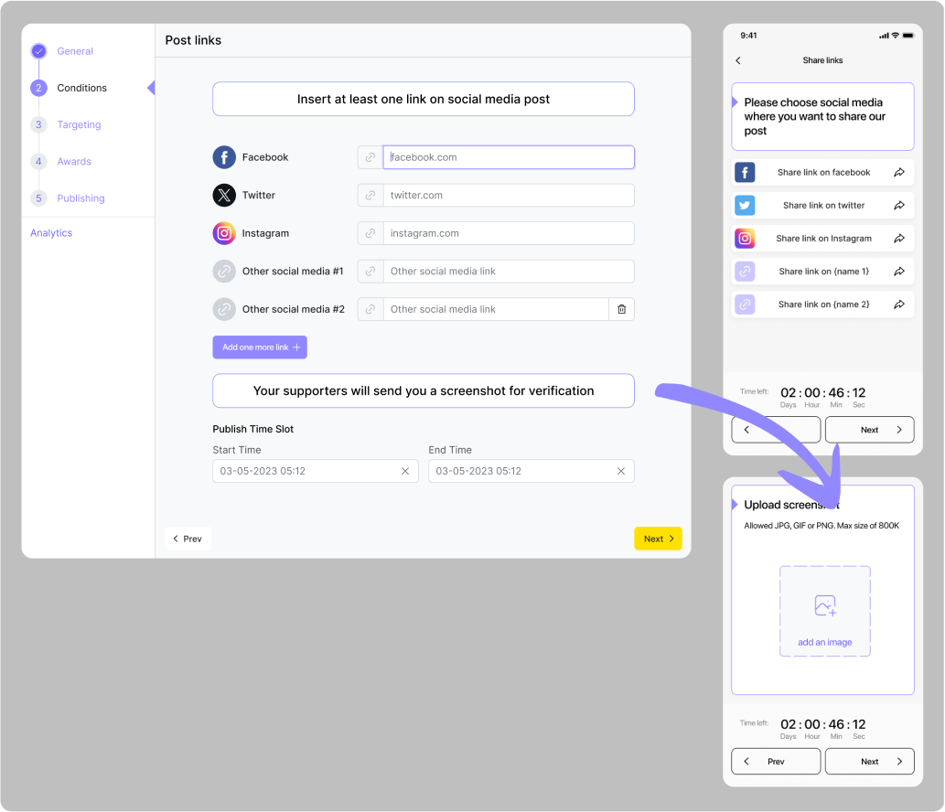945x812 pixels.
Task: Click the yellow Next button
Action: (x=658, y=539)
